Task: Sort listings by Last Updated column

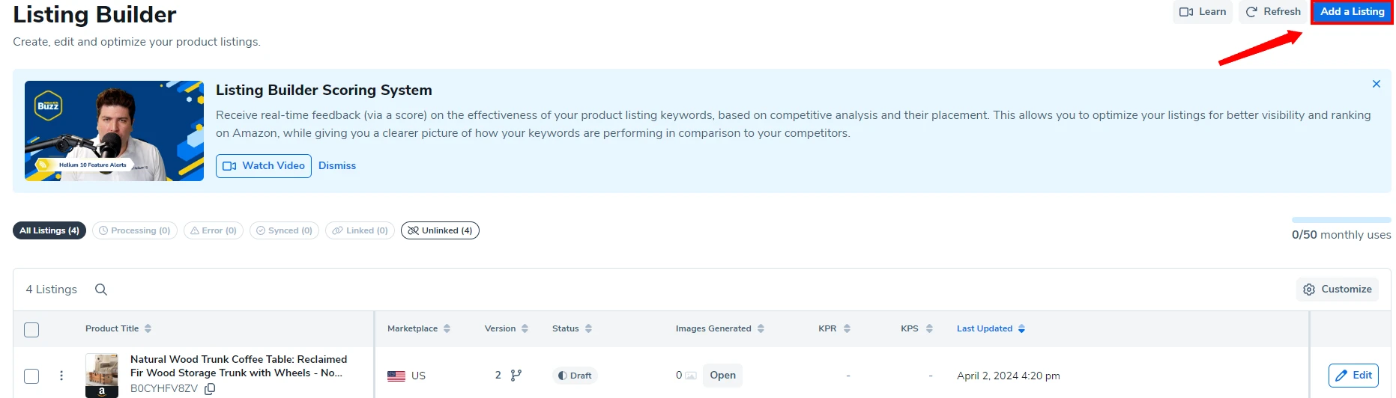Action: (1021, 328)
